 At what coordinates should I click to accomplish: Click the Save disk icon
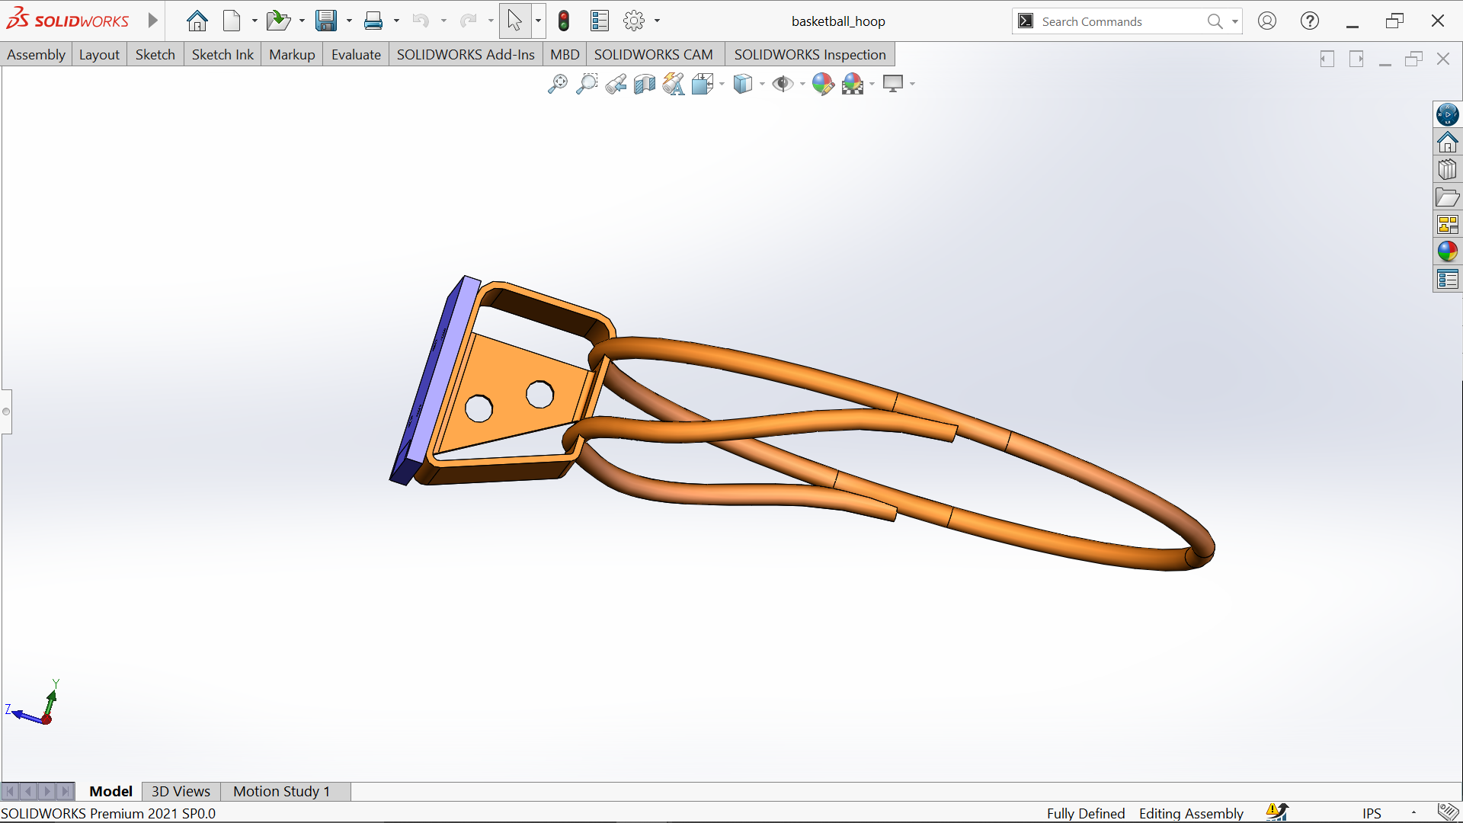pos(326,21)
